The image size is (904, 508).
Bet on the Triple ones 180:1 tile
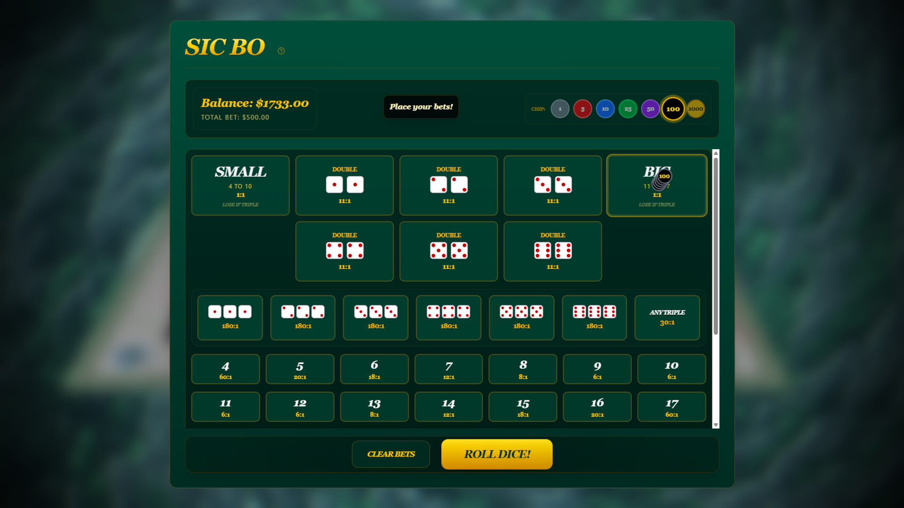(x=230, y=317)
